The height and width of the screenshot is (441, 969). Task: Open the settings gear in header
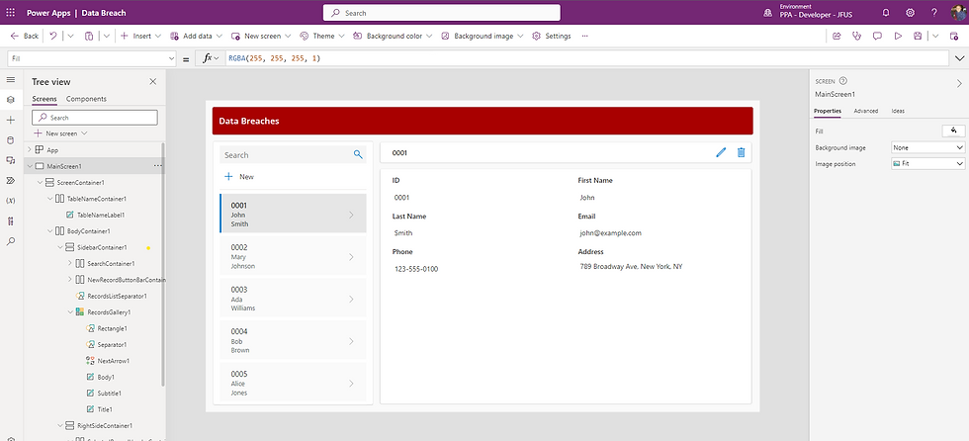(911, 12)
